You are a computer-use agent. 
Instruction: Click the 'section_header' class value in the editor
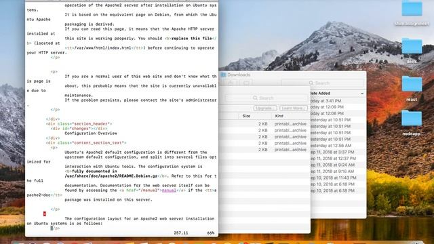tap(91, 123)
